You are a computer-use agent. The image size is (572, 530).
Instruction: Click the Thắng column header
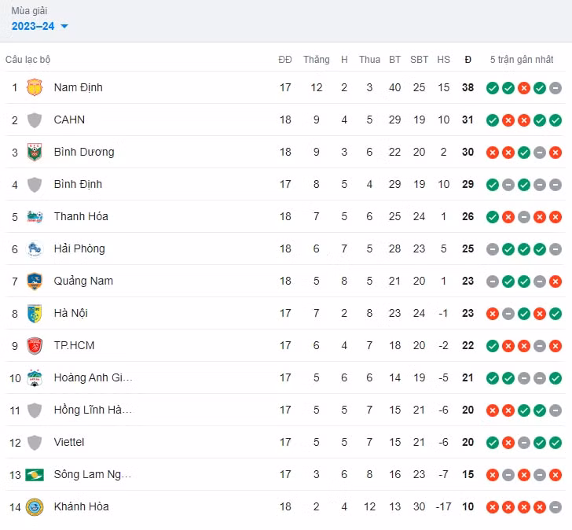(x=317, y=60)
